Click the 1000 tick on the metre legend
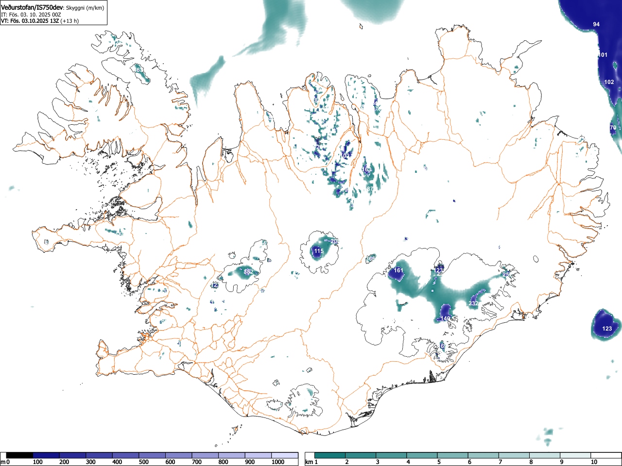This screenshot has width=622, height=466. tap(277, 462)
